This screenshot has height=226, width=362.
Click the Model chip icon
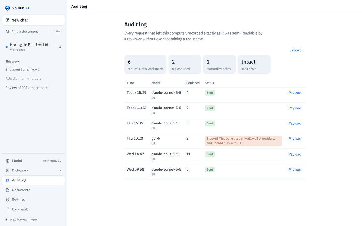[7, 161]
